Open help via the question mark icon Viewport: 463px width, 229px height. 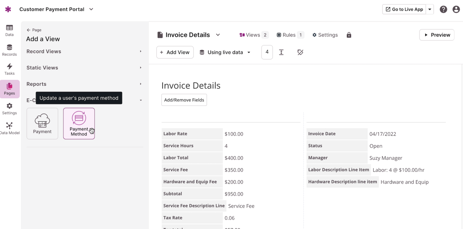[444, 9]
